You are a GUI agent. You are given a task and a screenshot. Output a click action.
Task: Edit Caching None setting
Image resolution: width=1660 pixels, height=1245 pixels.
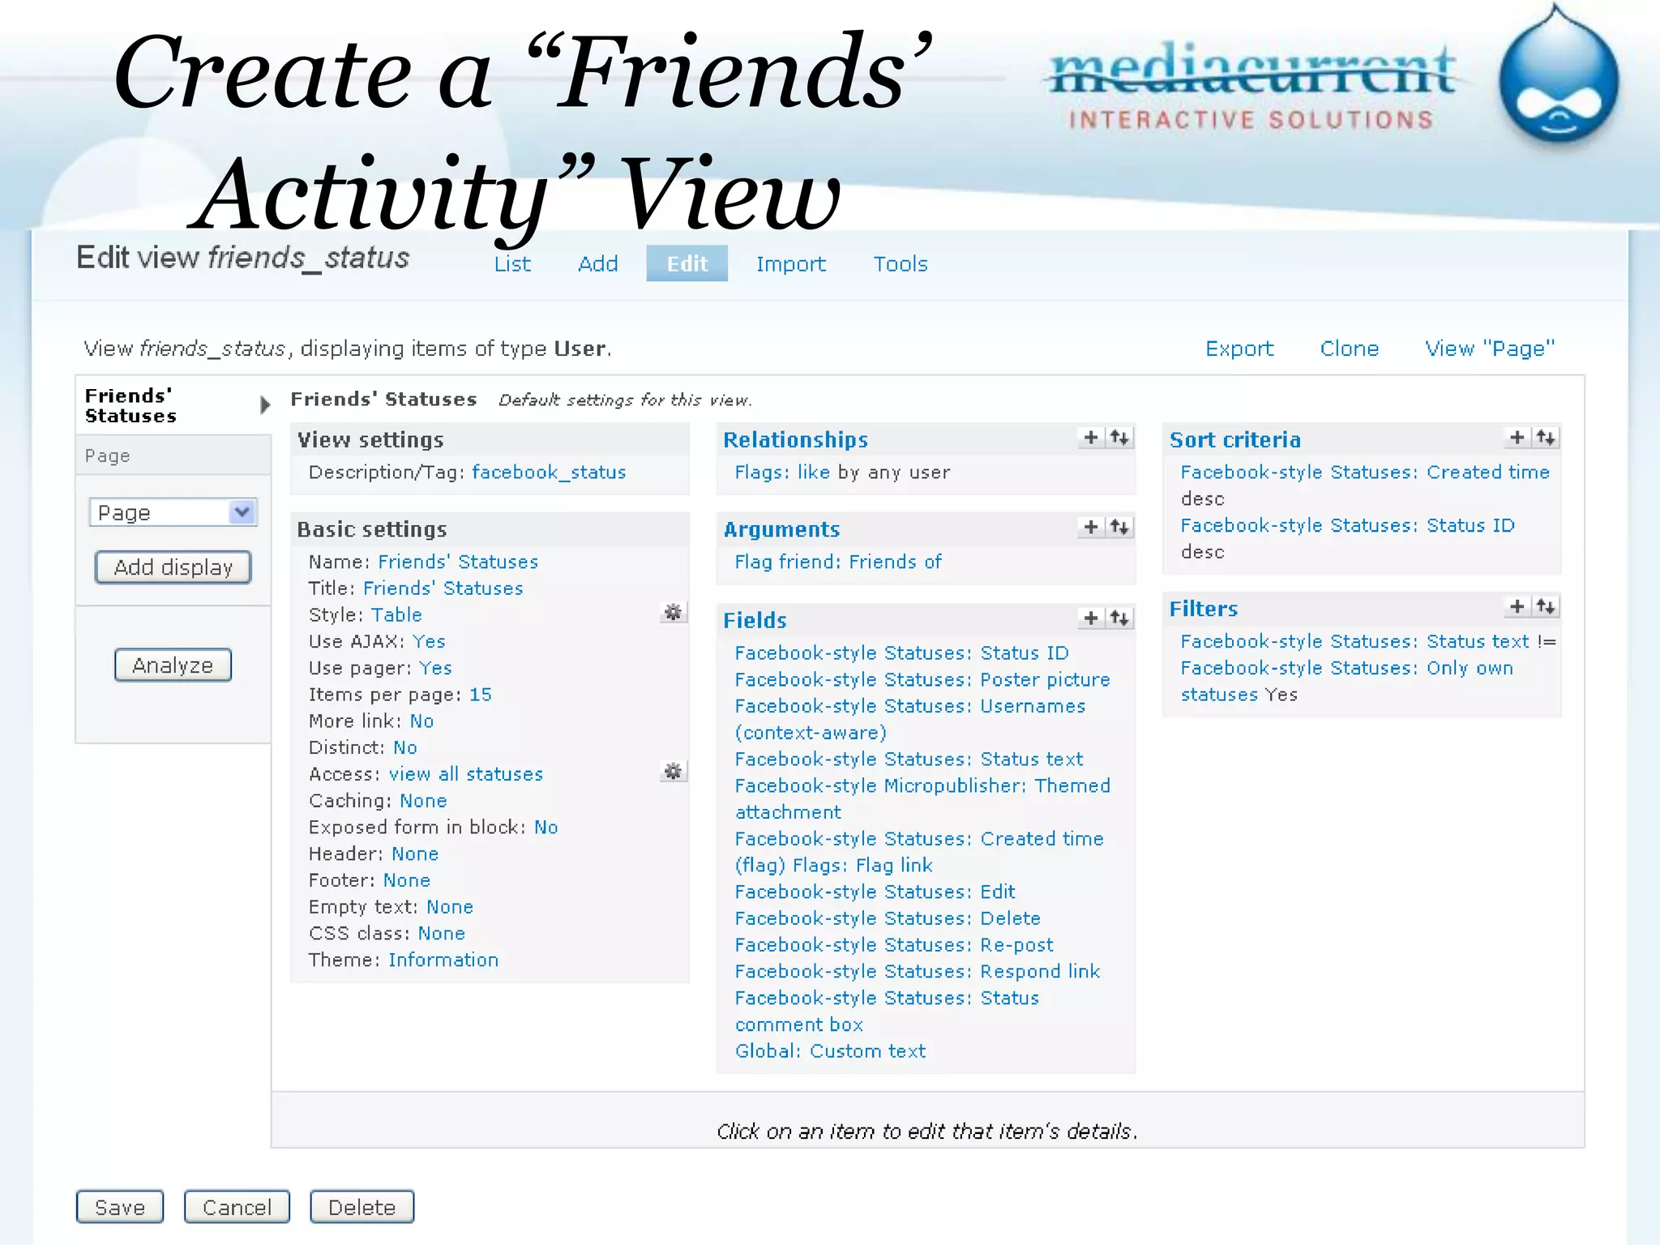(423, 801)
